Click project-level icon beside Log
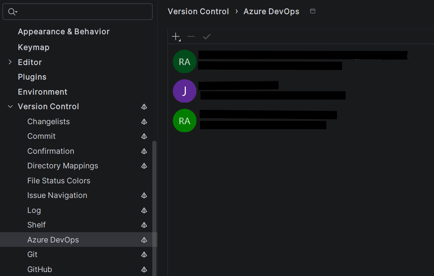The image size is (434, 276). [x=144, y=211]
